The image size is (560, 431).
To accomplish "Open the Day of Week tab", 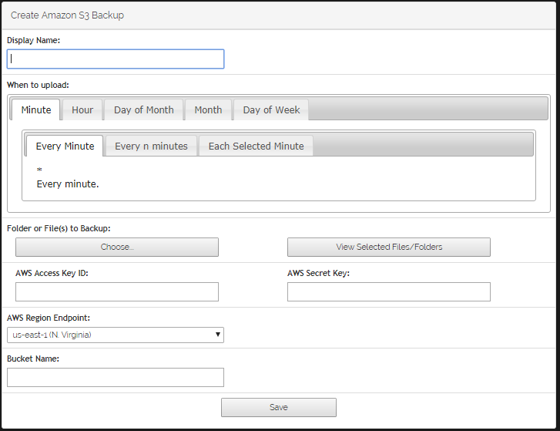I will pyautogui.click(x=271, y=109).
